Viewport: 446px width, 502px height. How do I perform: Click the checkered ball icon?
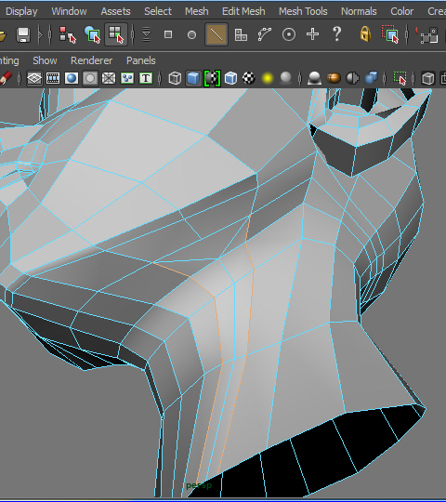(249, 78)
